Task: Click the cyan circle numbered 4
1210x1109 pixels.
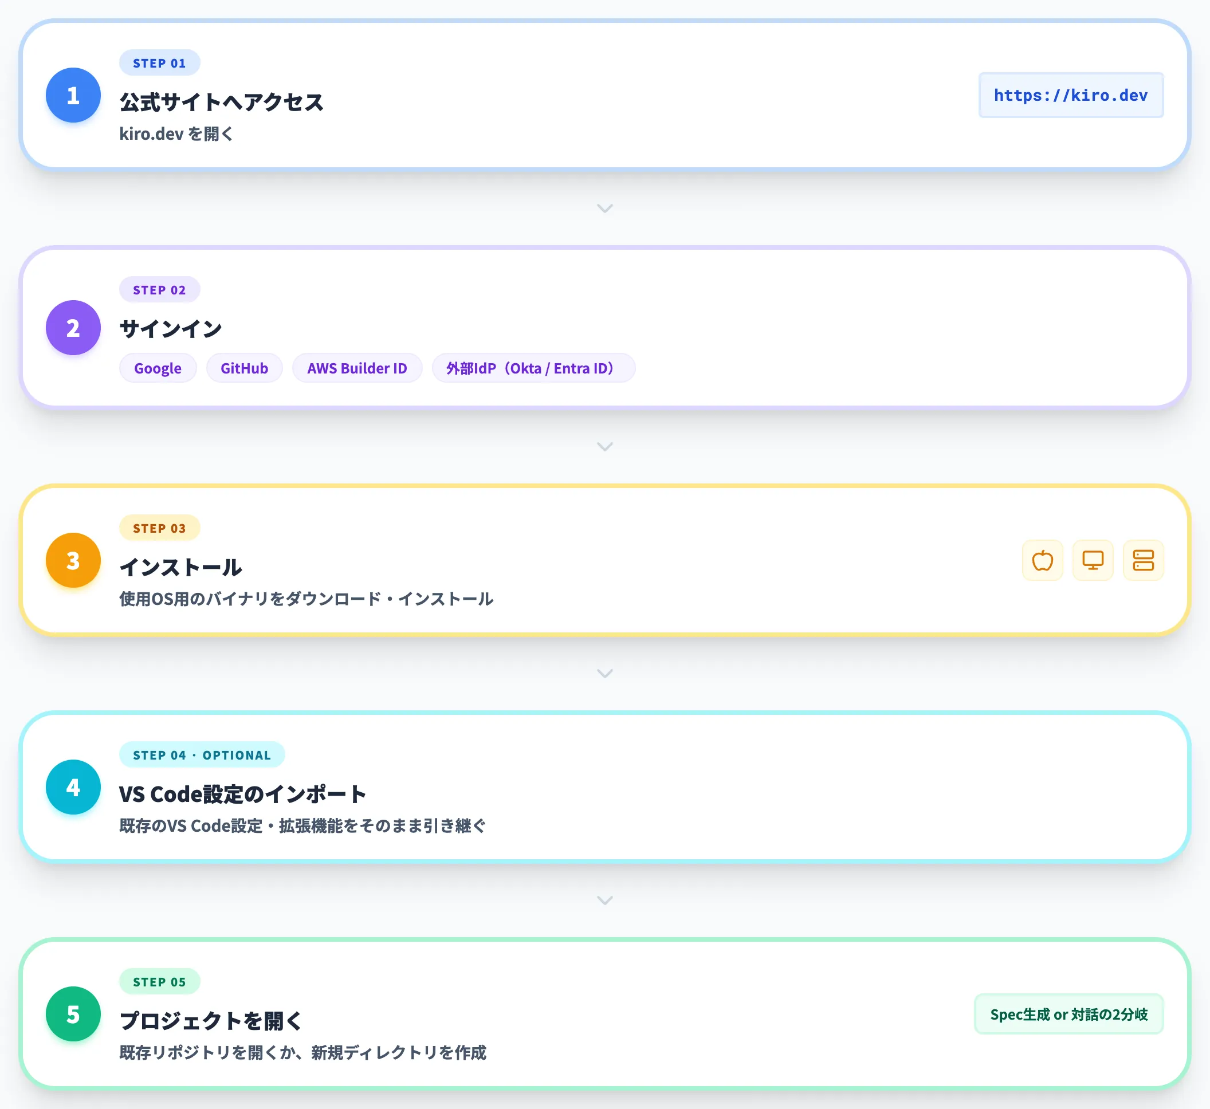Action: 73,787
